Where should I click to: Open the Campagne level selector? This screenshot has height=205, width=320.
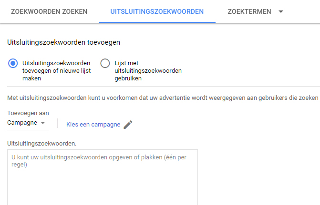click(28, 123)
